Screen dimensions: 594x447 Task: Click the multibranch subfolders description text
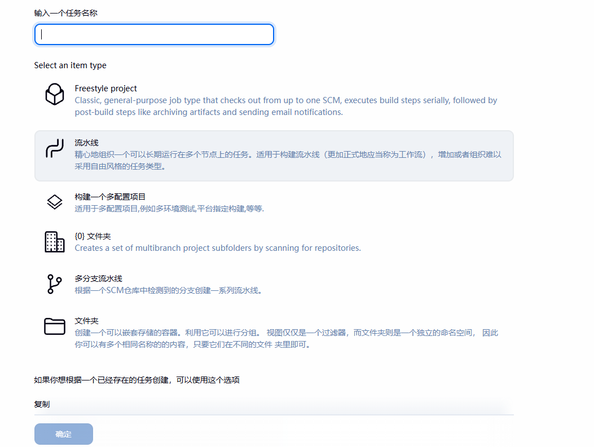[x=217, y=248]
